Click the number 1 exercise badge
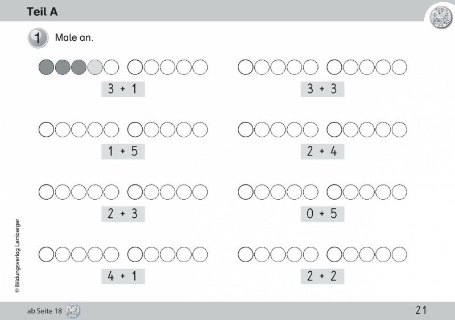455x320 pixels. pyautogui.click(x=37, y=39)
